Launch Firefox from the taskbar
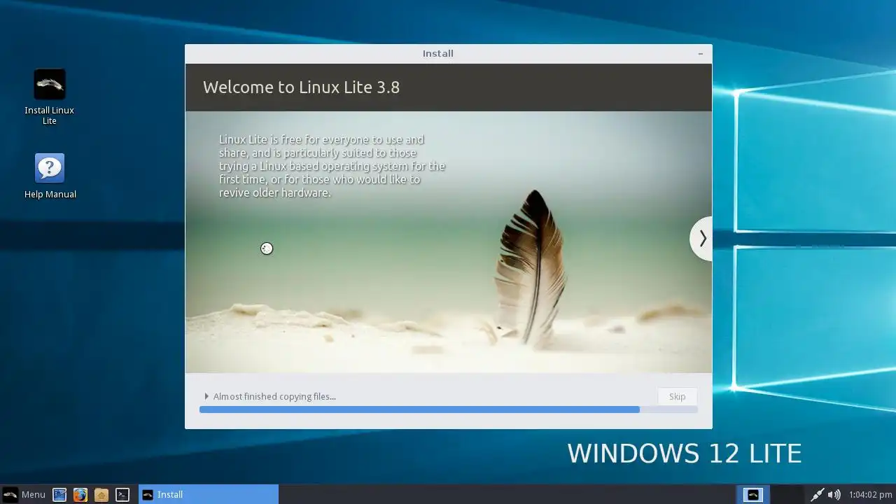This screenshot has height=504, width=896. tap(80, 494)
